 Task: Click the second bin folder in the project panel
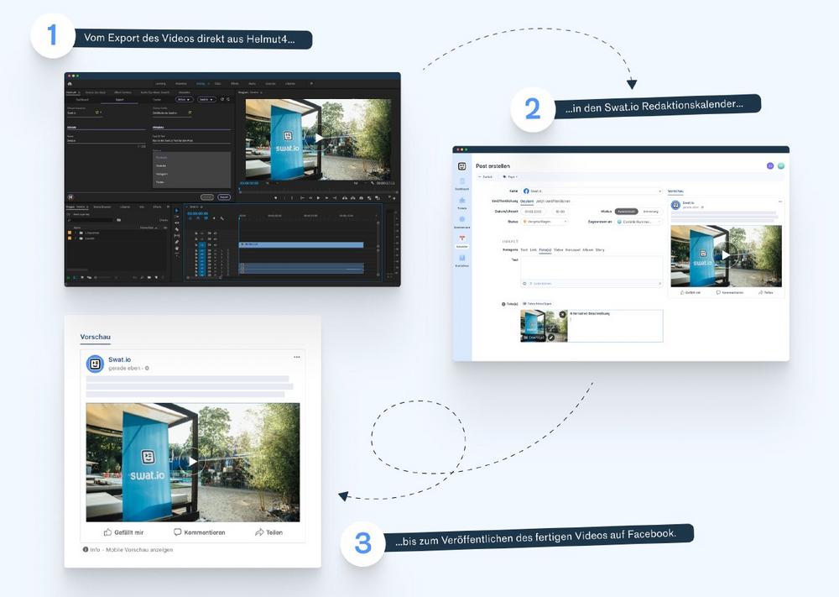pyautogui.click(x=81, y=238)
